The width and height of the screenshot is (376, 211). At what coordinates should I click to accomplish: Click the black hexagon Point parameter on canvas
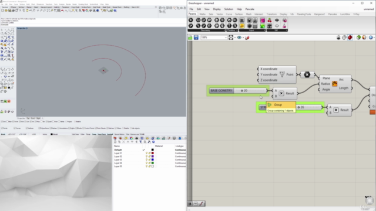pyautogui.click(x=307, y=74)
